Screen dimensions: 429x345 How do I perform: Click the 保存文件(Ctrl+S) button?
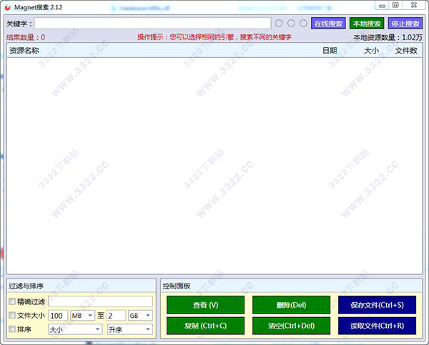click(377, 305)
